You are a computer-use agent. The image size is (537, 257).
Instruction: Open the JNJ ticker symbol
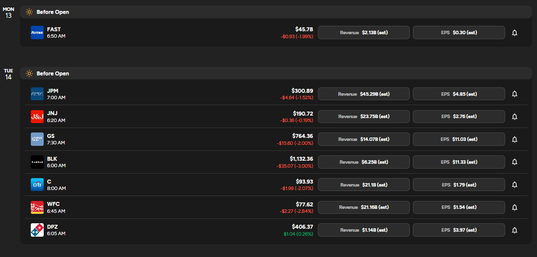52,114
